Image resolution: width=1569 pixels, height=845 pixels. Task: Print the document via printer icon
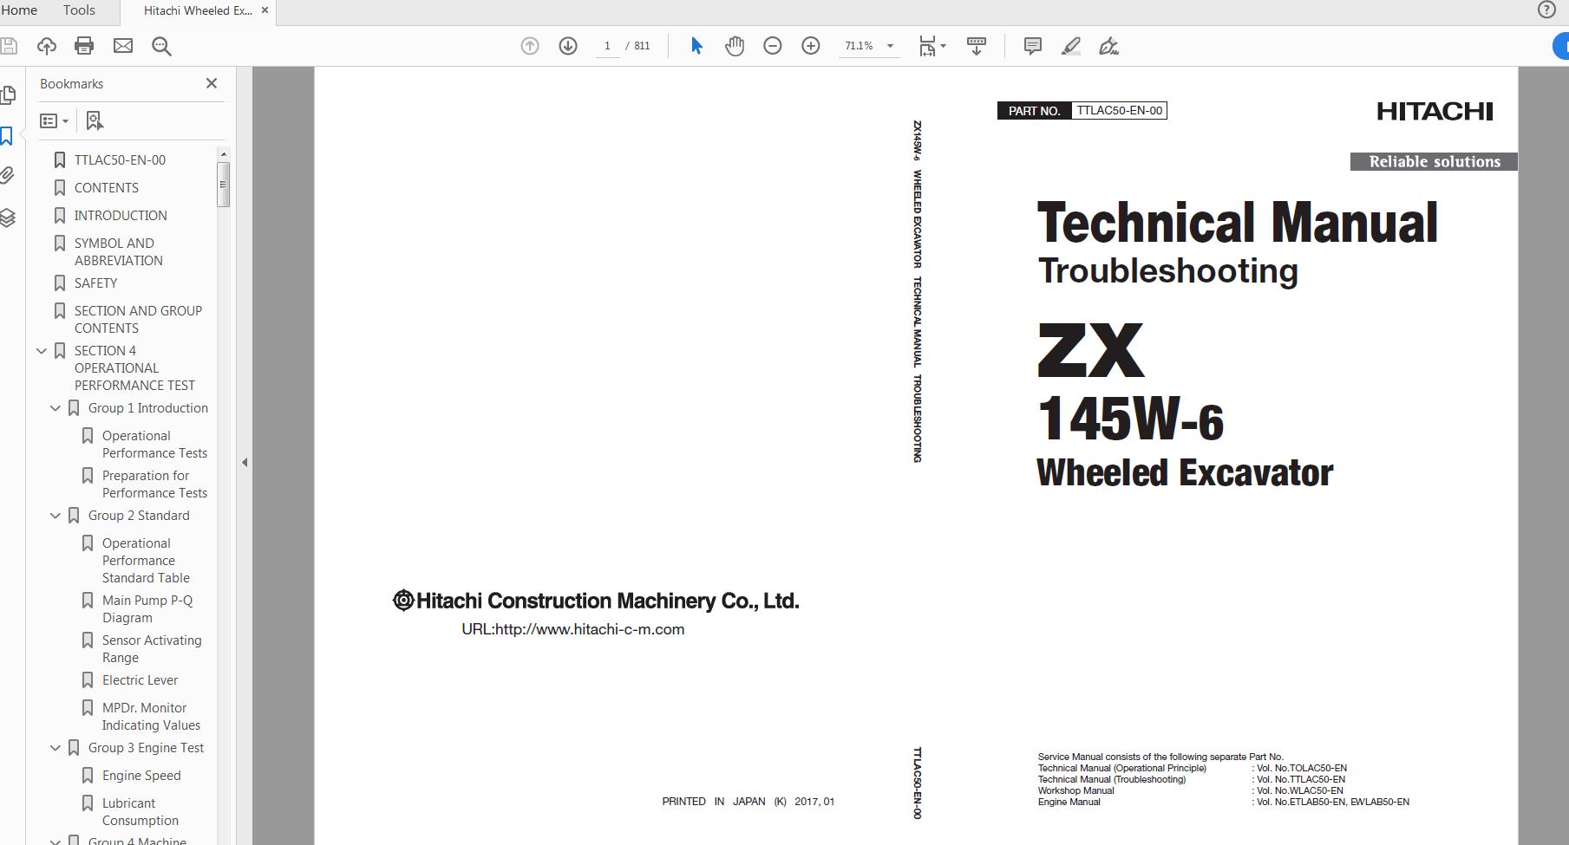click(x=84, y=46)
